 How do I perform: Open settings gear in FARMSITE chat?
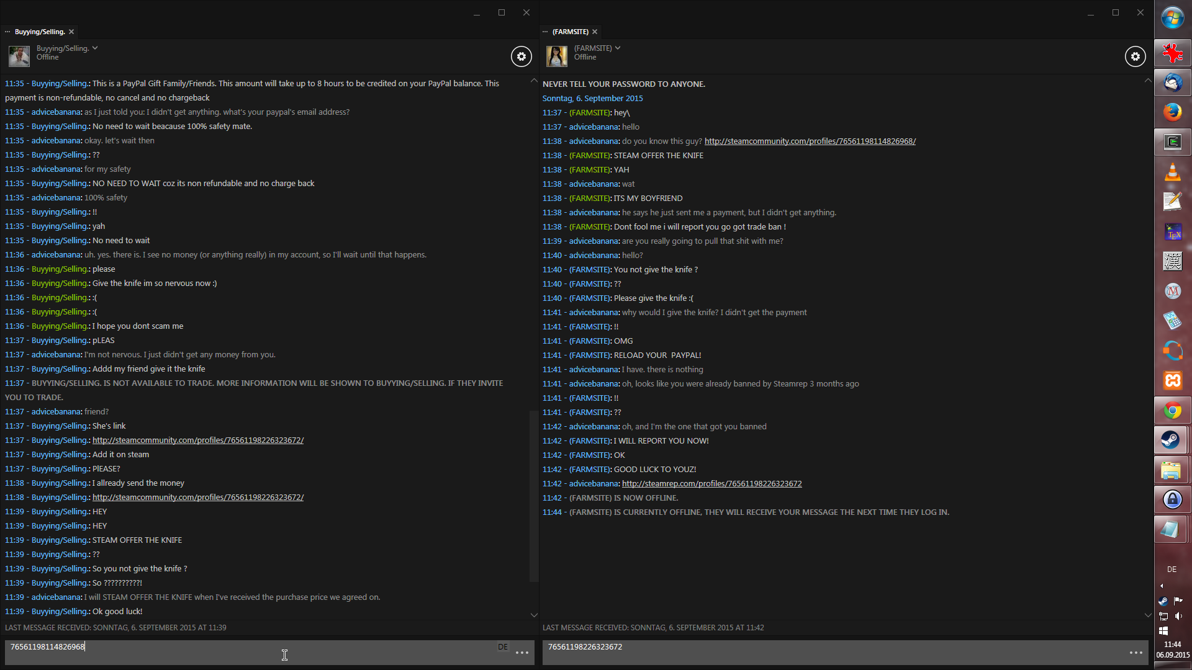[x=1135, y=56]
